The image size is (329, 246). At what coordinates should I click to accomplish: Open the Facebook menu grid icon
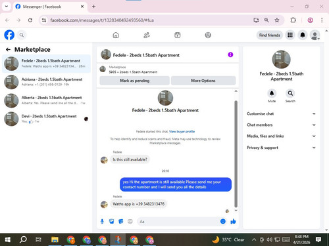pyautogui.click(x=290, y=35)
